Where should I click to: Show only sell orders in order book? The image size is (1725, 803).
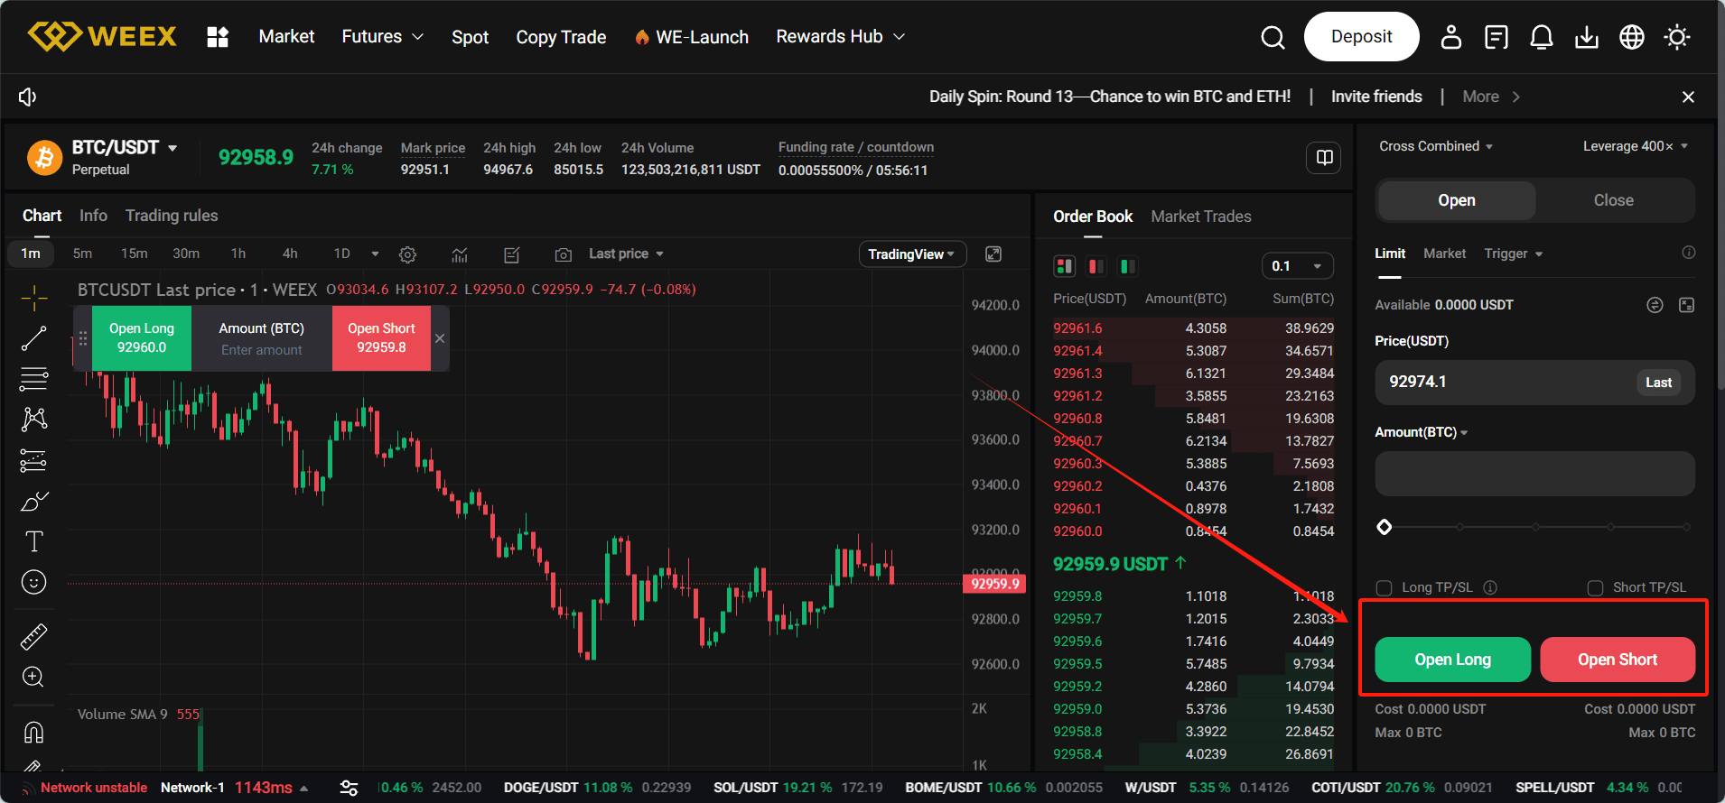[x=1096, y=266]
